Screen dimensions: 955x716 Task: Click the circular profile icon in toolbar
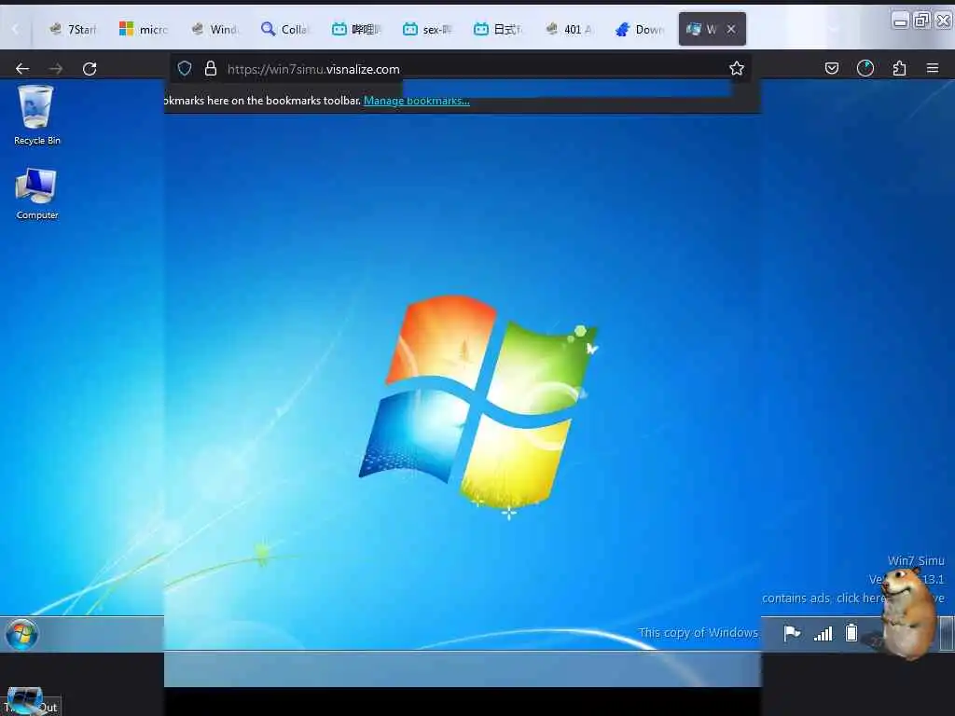pos(865,68)
